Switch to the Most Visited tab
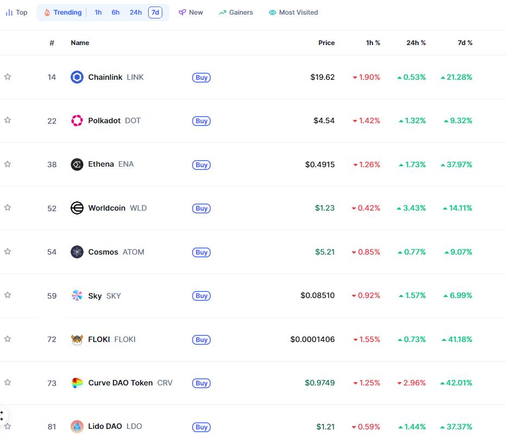Image resolution: width=506 pixels, height=443 pixels. 293,12
